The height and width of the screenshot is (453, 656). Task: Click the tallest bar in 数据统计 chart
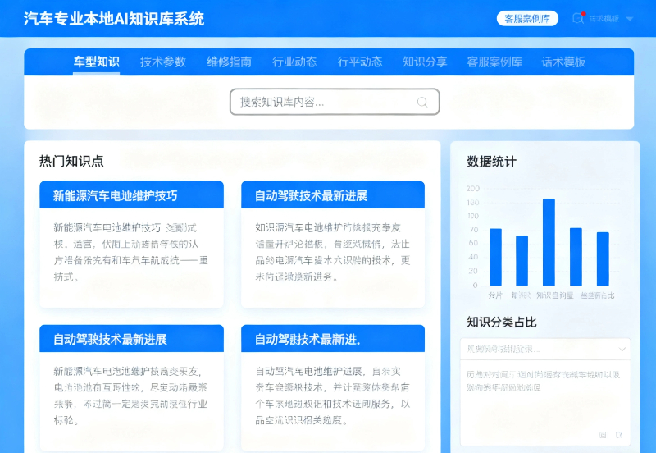tap(549, 241)
